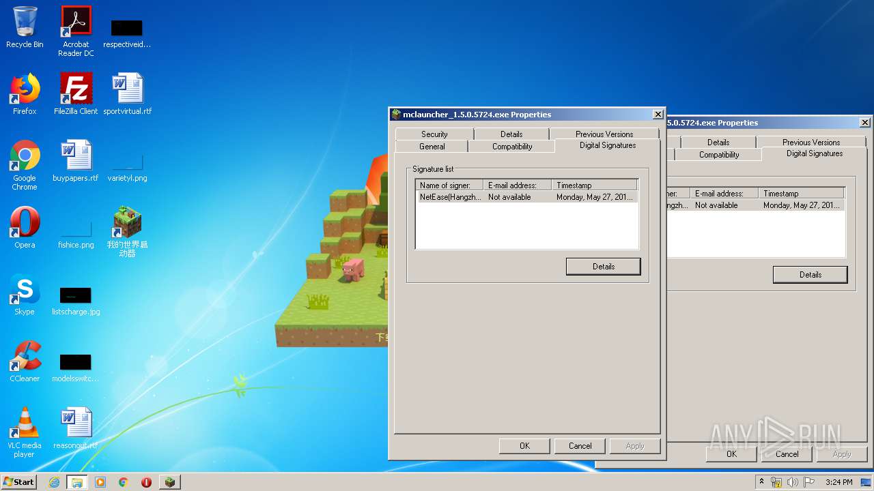874x491 pixels.
Task: Switch to Security tab in front dialog
Action: 434,134
